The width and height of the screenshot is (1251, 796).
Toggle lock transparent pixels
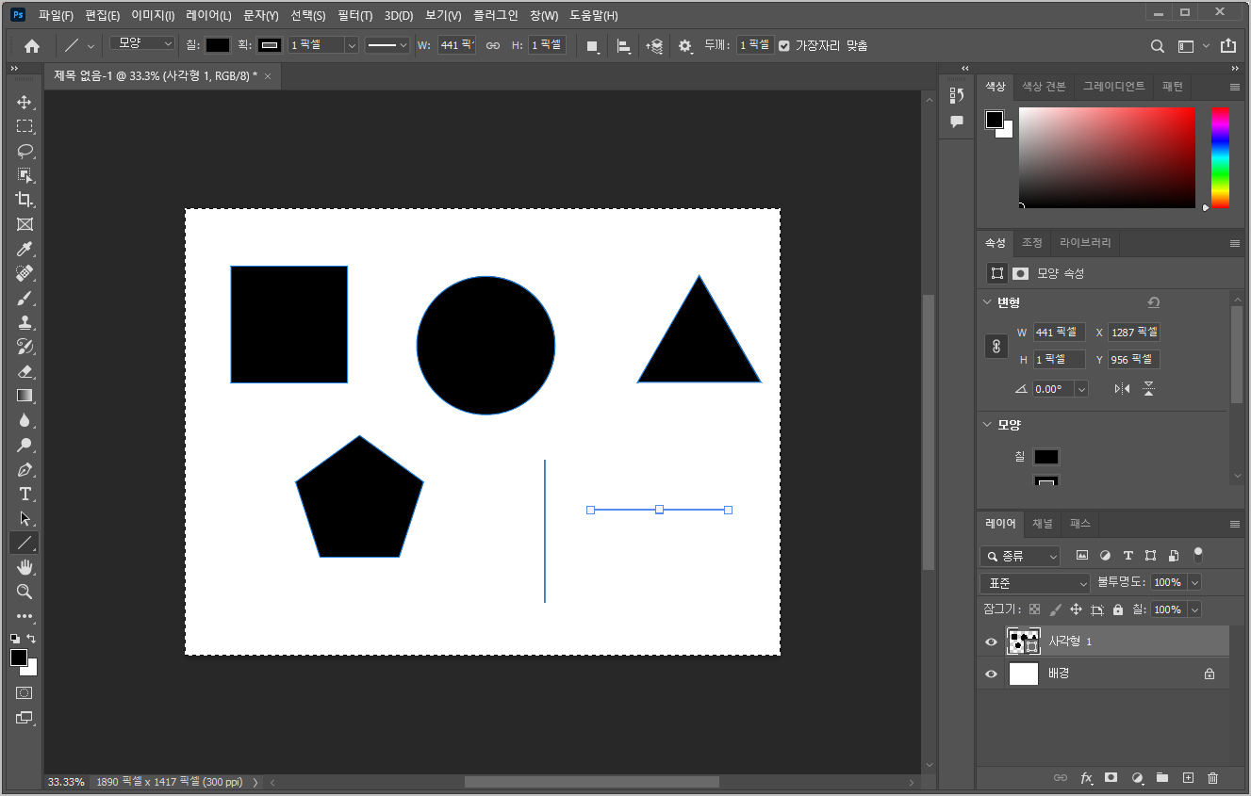(1035, 609)
